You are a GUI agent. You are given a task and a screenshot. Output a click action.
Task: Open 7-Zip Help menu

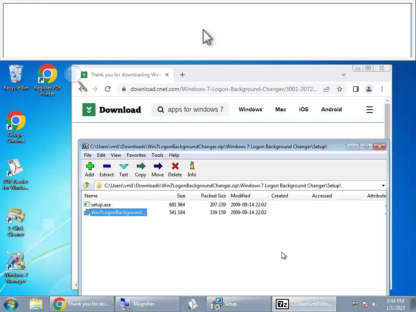tap(174, 155)
